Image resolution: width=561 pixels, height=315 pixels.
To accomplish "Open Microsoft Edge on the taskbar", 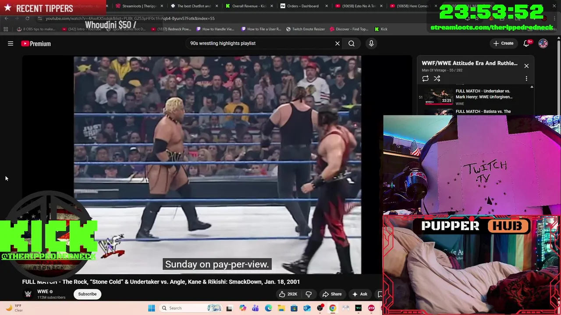I will pyautogui.click(x=268, y=308).
